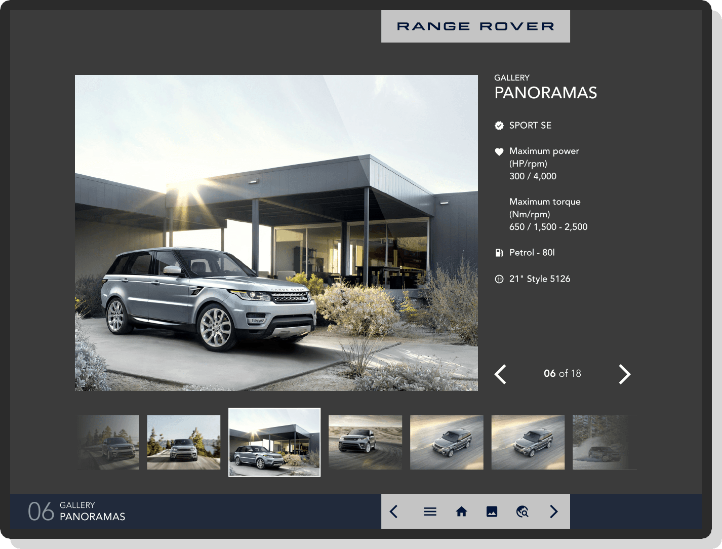Click the globe search icon in bottom bar

point(523,512)
